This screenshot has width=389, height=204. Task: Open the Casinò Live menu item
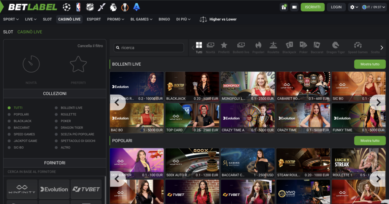tap(70, 19)
